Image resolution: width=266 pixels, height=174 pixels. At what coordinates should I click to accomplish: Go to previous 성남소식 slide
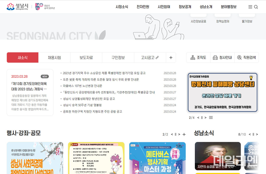pyautogui.click(x=250, y=135)
